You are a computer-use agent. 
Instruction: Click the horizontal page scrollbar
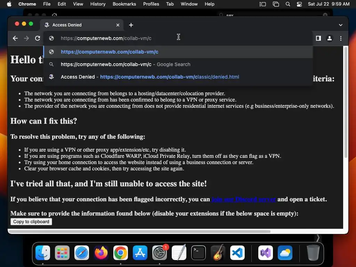click(x=139, y=232)
